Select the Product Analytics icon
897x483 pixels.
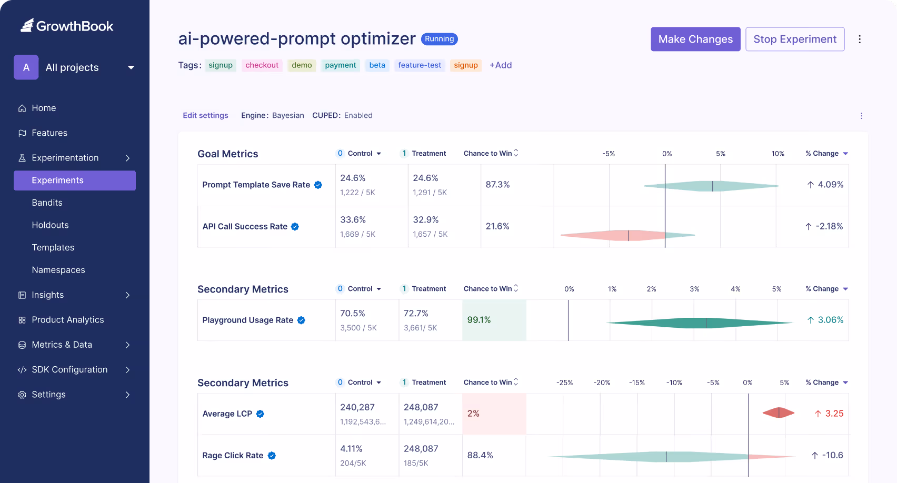pyautogui.click(x=22, y=319)
